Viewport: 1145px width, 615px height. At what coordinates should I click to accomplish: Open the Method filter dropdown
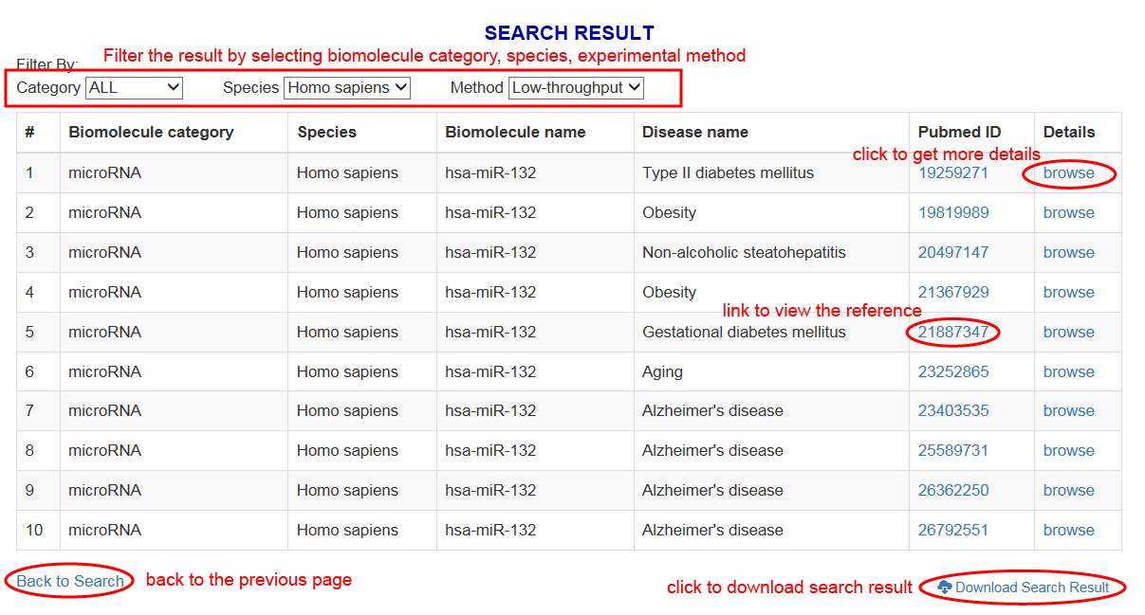click(576, 87)
